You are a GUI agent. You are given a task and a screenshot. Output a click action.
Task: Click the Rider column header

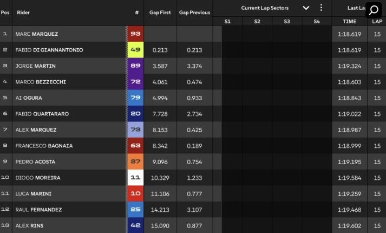23,12
